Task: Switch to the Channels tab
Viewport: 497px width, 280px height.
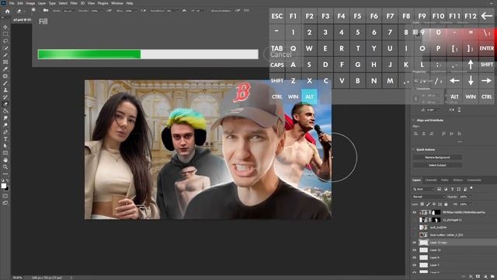Action: (x=431, y=180)
